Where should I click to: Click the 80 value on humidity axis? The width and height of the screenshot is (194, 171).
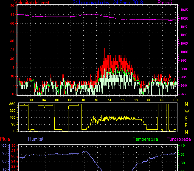coord(4,161)
